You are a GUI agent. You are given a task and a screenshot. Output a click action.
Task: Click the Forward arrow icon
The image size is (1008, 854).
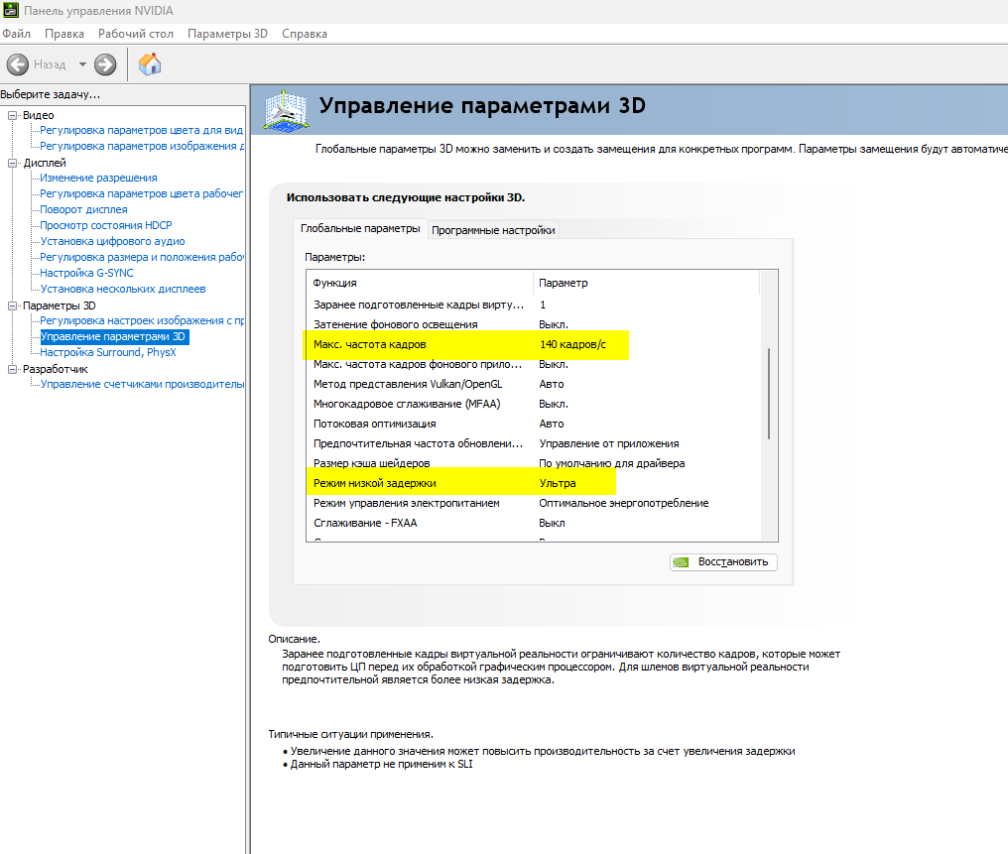tap(105, 64)
